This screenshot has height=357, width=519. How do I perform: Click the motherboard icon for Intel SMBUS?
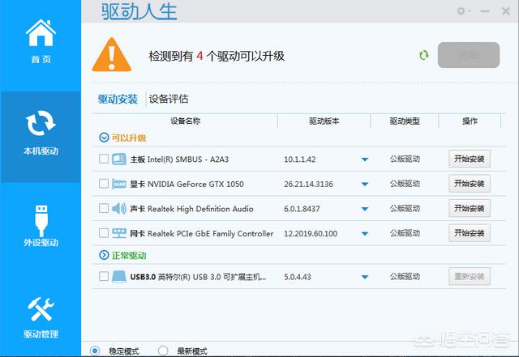point(119,159)
